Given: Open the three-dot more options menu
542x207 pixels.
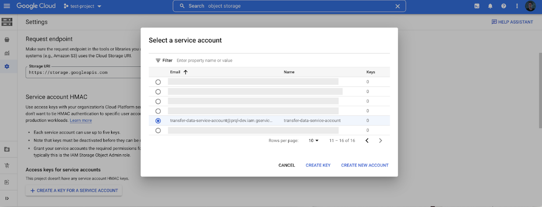Looking at the screenshot, I should click(517, 6).
